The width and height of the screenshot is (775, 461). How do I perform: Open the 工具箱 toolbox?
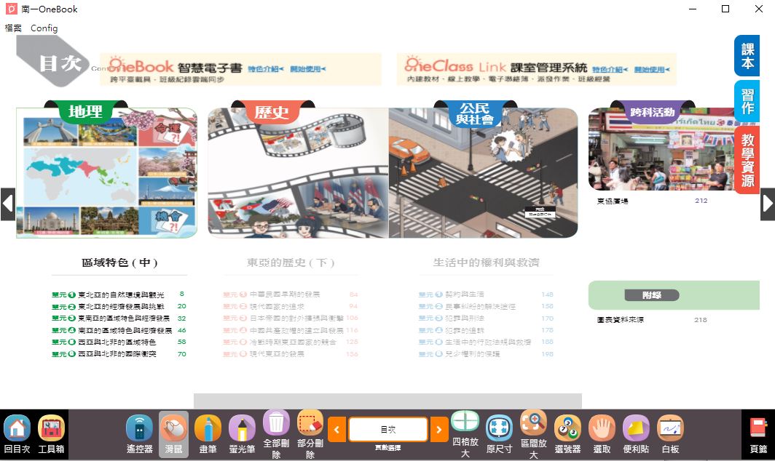click(x=52, y=434)
